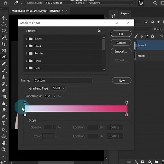The height and width of the screenshot is (164, 164).
Task: Lock position move icon in Layers
Action: point(141,36)
